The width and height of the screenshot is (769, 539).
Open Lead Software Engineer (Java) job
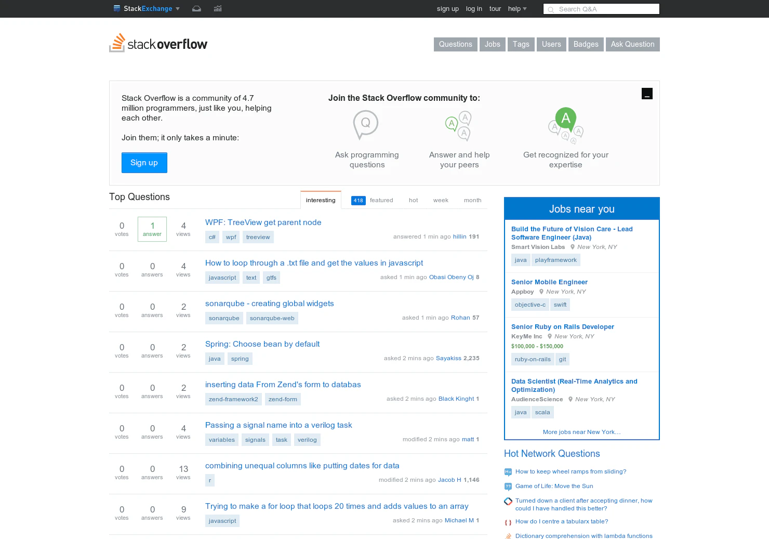(572, 233)
